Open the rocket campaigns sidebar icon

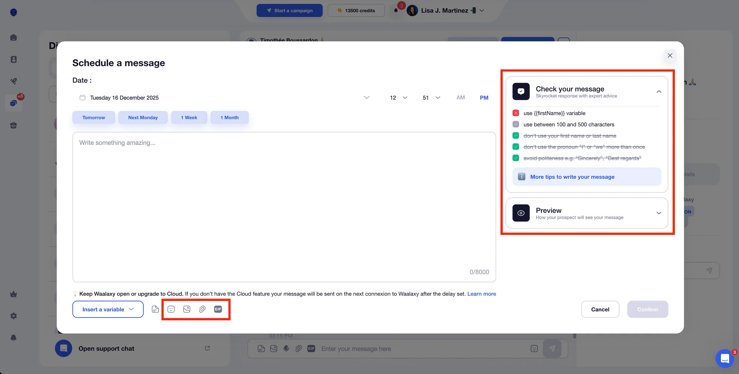click(x=14, y=81)
